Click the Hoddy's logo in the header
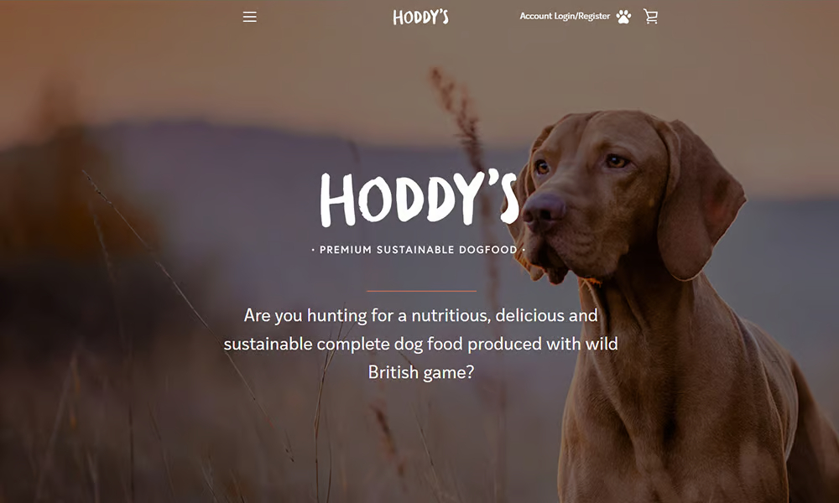The width and height of the screenshot is (839, 503). [x=420, y=17]
